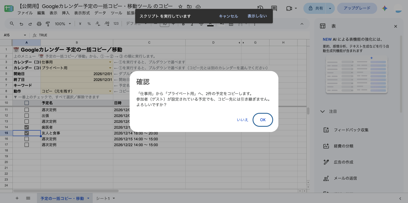Click the move to folder icon
The width and height of the screenshot is (408, 203).
[189, 7]
